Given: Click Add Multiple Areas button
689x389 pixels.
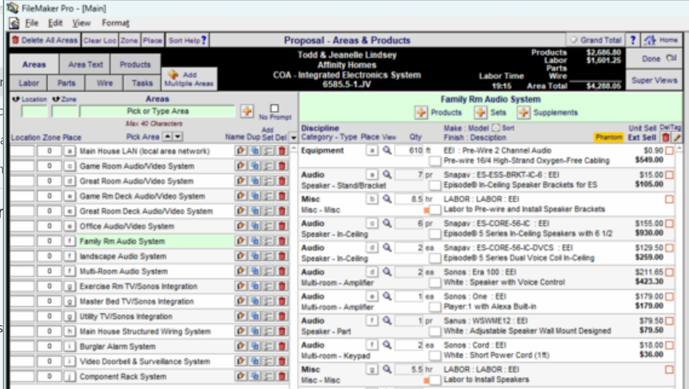Looking at the screenshot, I should pos(189,79).
